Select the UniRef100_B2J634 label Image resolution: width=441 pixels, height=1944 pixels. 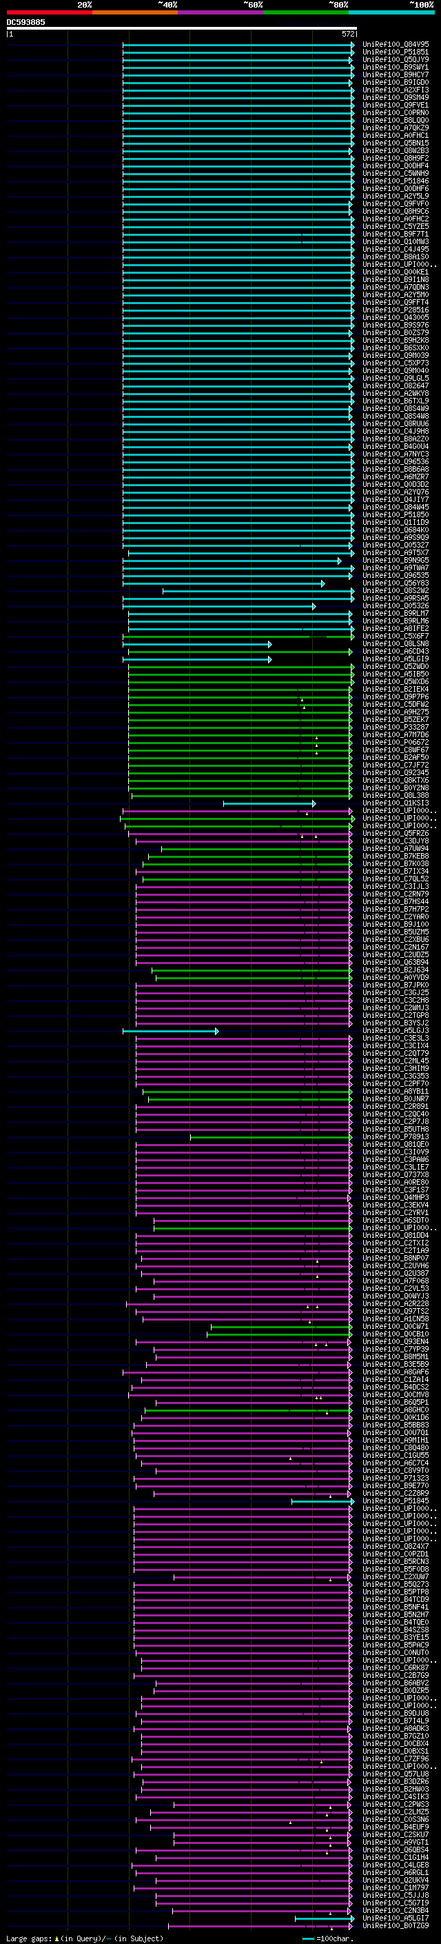(396, 970)
